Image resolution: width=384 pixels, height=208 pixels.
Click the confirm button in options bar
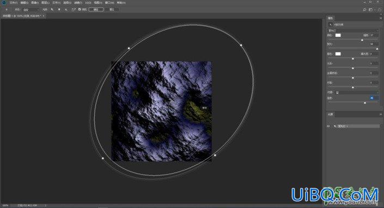(96, 10)
